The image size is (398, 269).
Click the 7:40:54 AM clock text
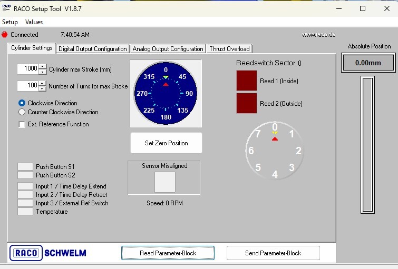pos(75,35)
